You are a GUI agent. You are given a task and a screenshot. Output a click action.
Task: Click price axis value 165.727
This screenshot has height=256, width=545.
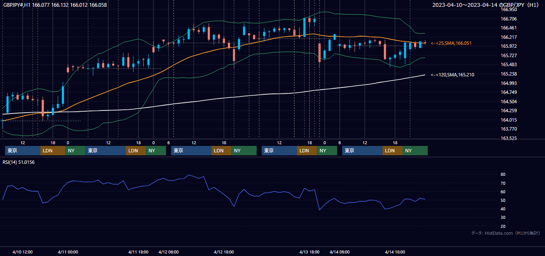pyautogui.click(x=508, y=55)
